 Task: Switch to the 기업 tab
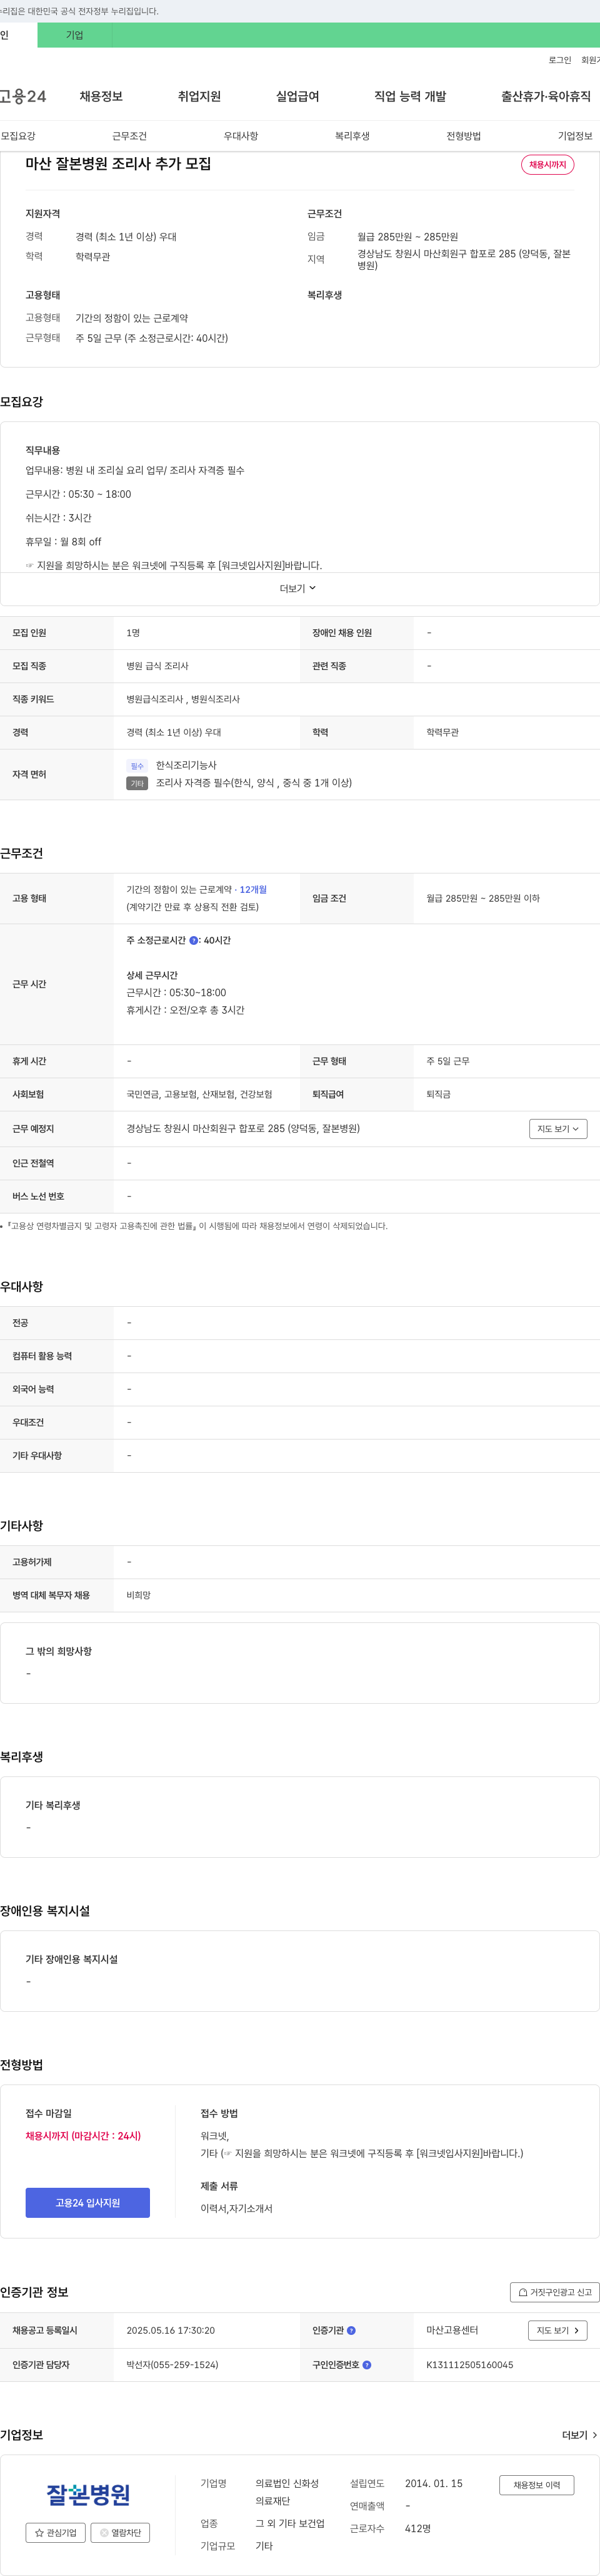click(75, 35)
